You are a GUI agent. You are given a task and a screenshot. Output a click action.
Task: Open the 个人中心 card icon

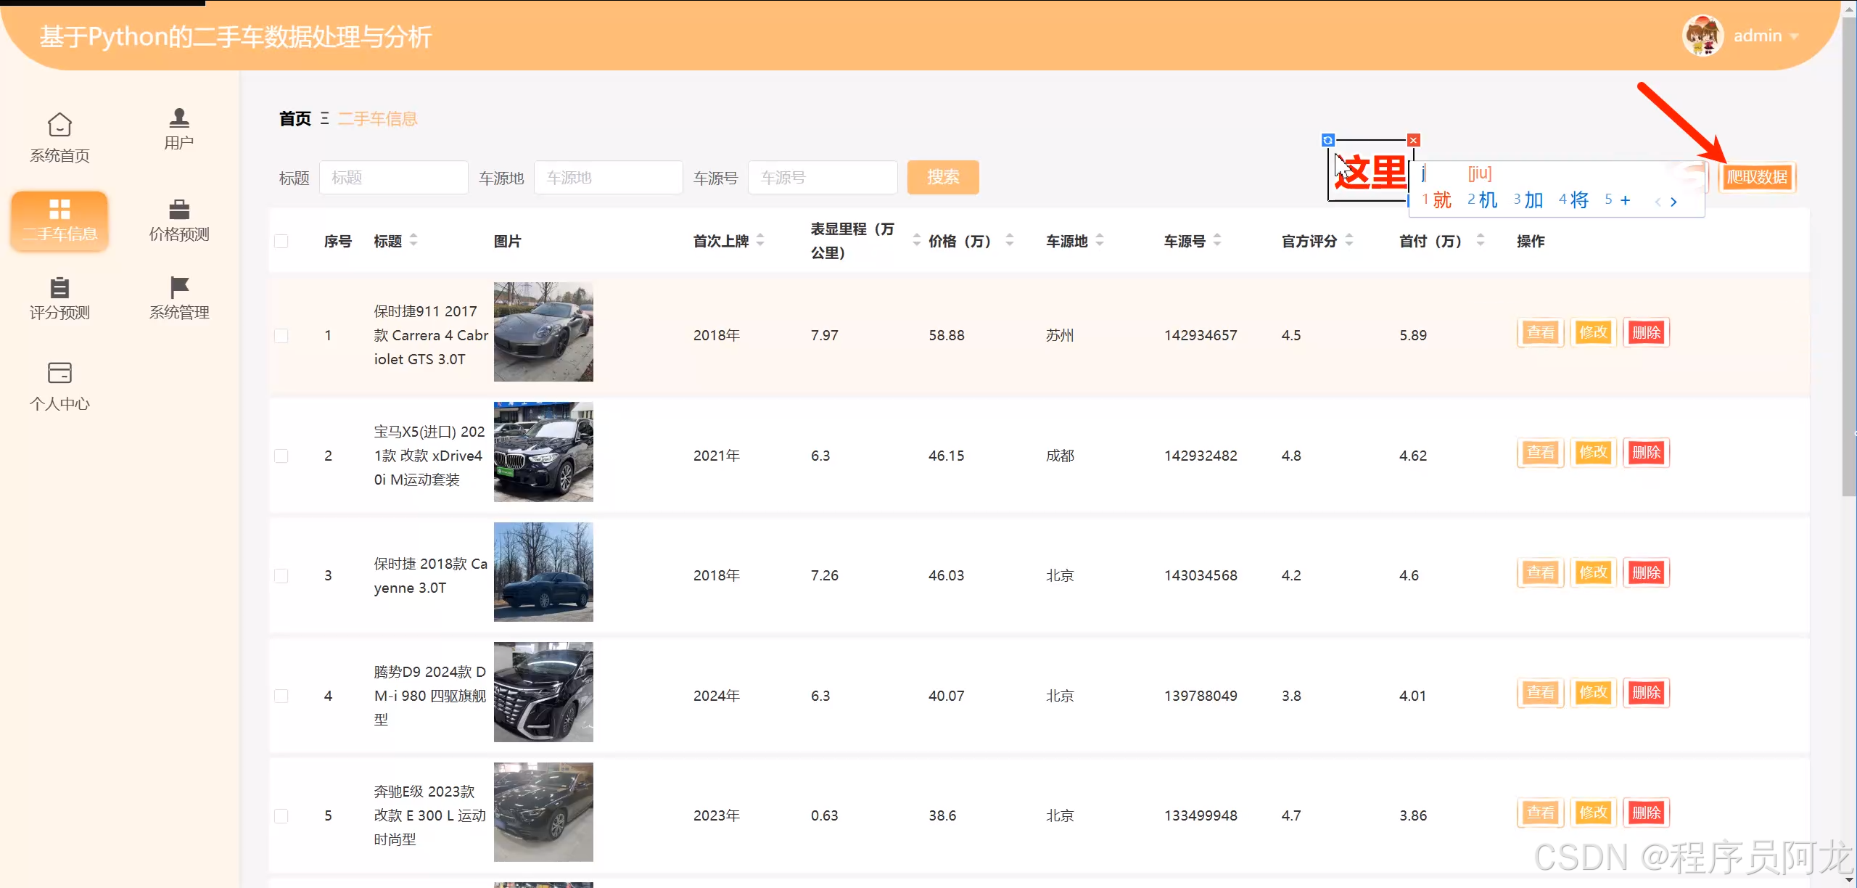click(x=59, y=373)
